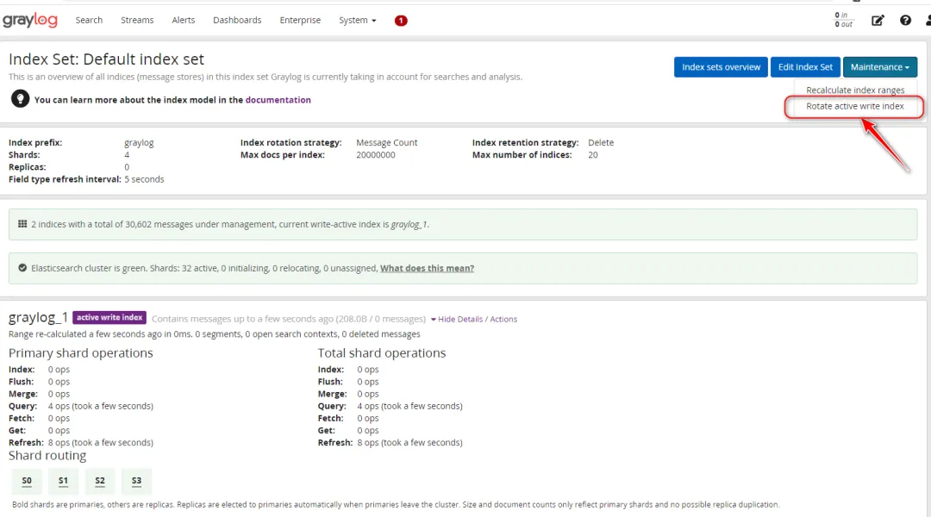This screenshot has height=517, width=931.
Task: Select Rotate active write index
Action: [x=854, y=107]
